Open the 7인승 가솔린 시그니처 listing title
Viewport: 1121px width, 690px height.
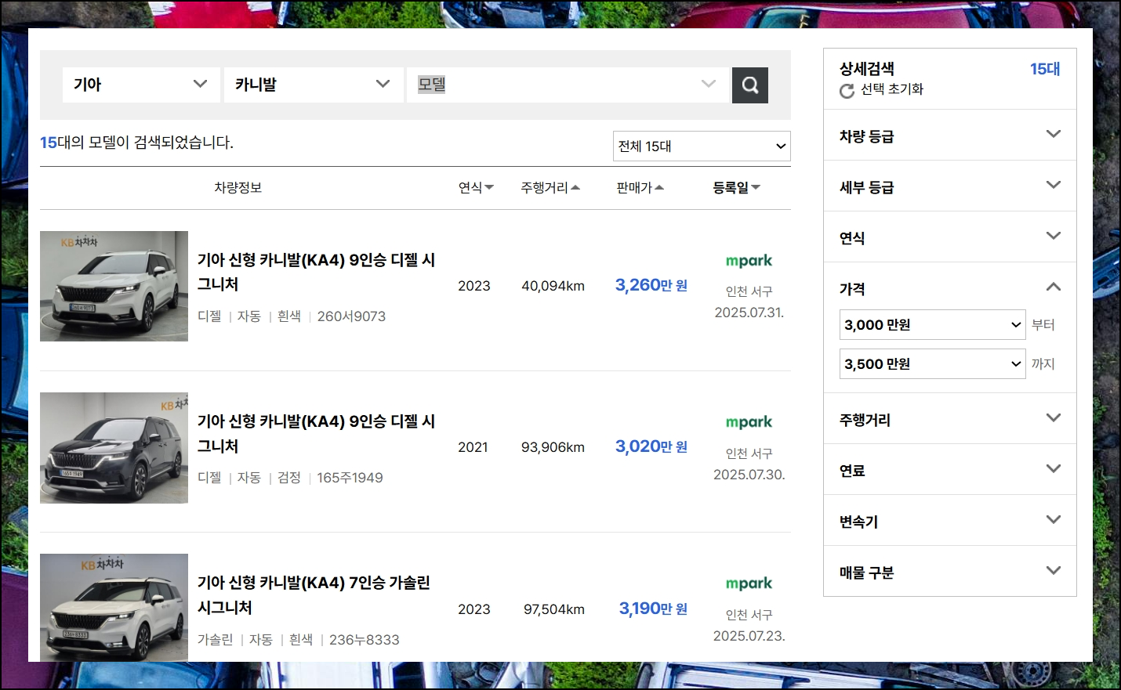point(314,594)
